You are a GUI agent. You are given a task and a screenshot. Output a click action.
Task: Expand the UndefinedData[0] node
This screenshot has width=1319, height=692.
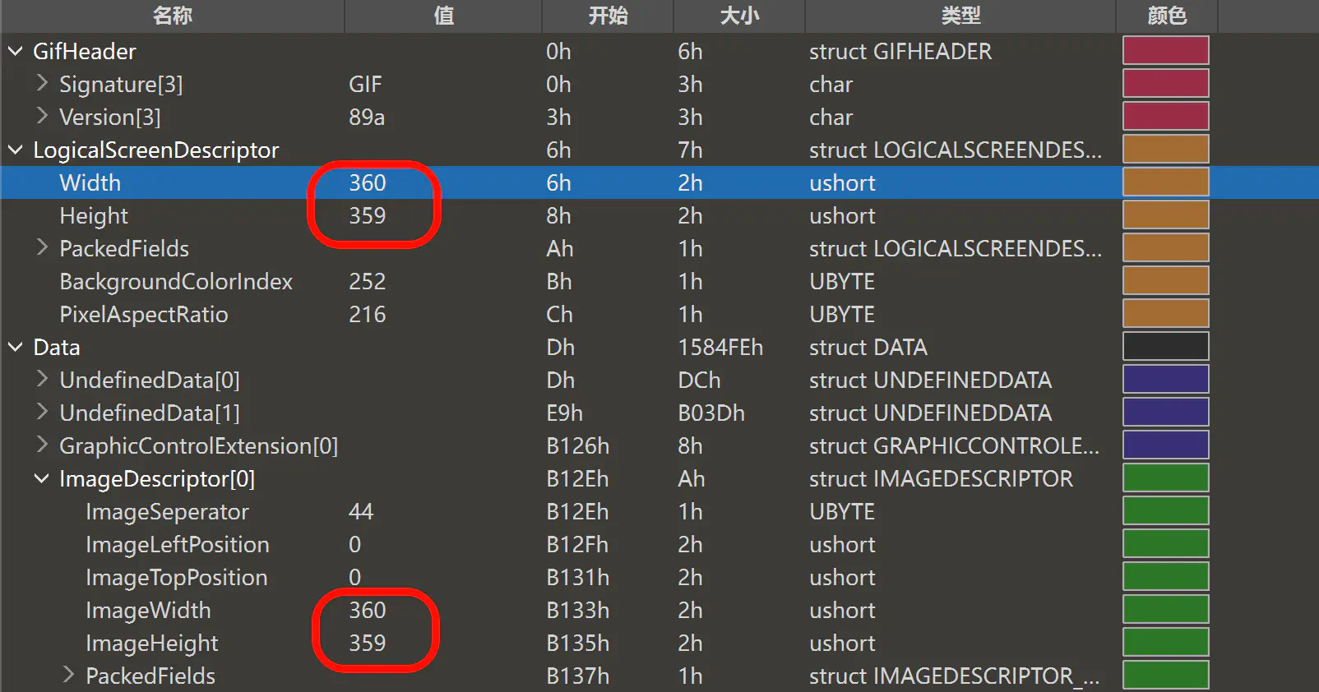pyautogui.click(x=42, y=380)
